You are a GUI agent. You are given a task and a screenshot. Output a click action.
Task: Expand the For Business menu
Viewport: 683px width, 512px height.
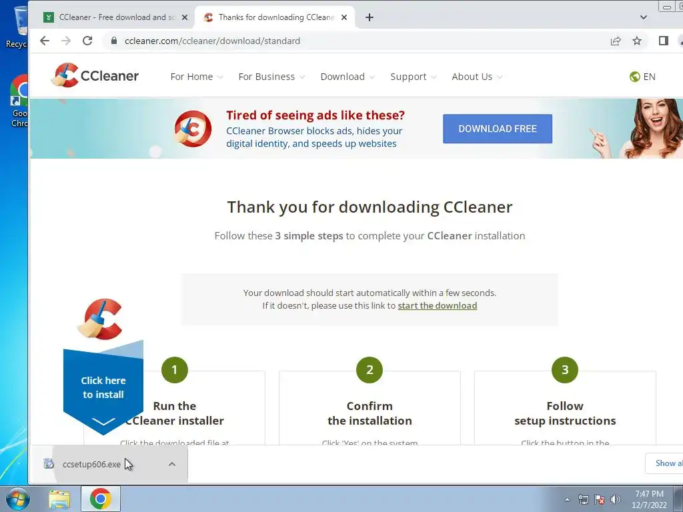[x=271, y=77]
